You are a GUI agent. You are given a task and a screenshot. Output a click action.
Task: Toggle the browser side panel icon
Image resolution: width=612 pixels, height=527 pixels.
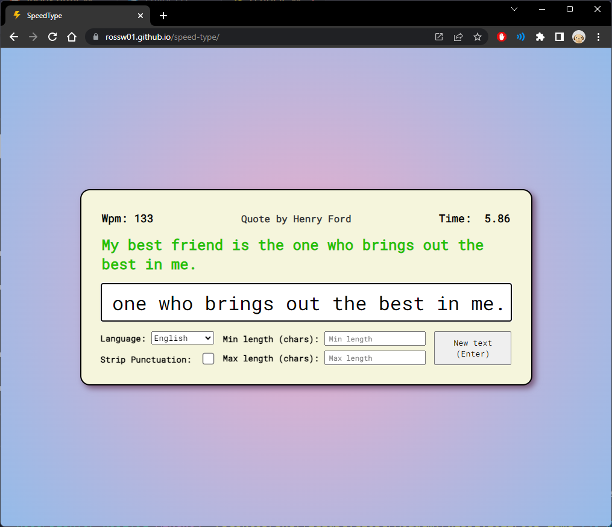pyautogui.click(x=560, y=37)
